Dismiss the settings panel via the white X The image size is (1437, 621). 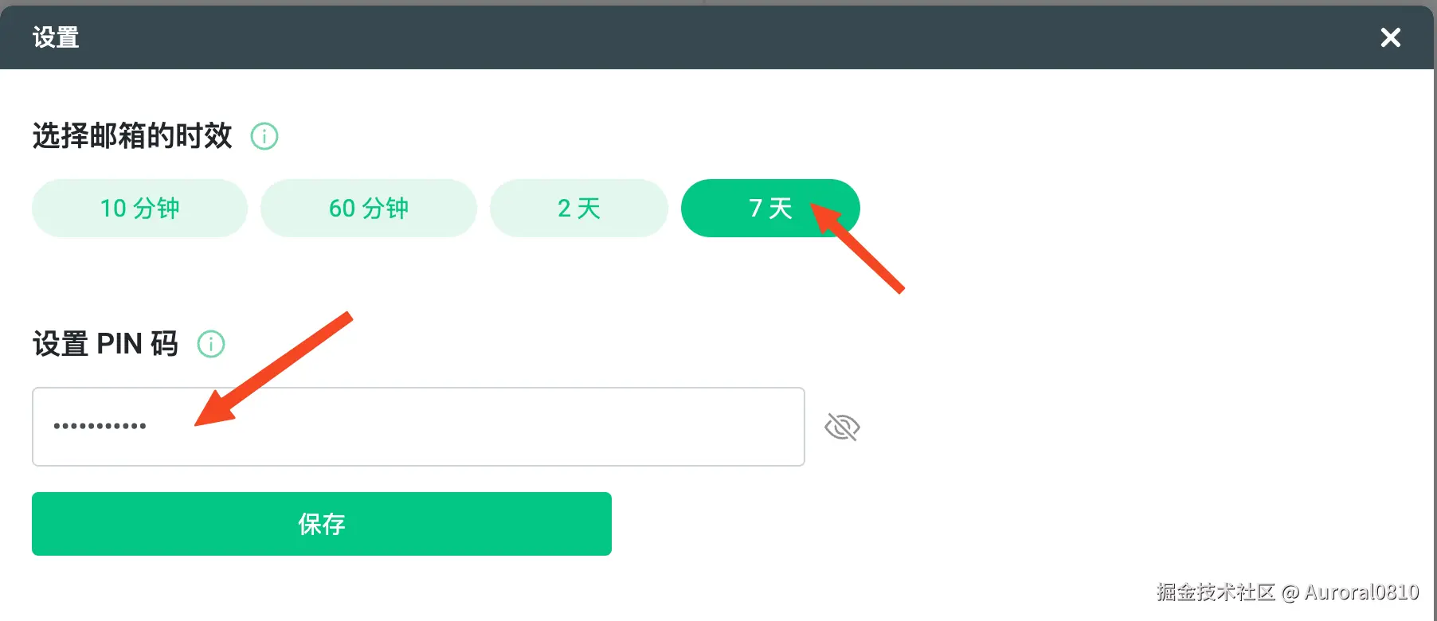click(1390, 37)
